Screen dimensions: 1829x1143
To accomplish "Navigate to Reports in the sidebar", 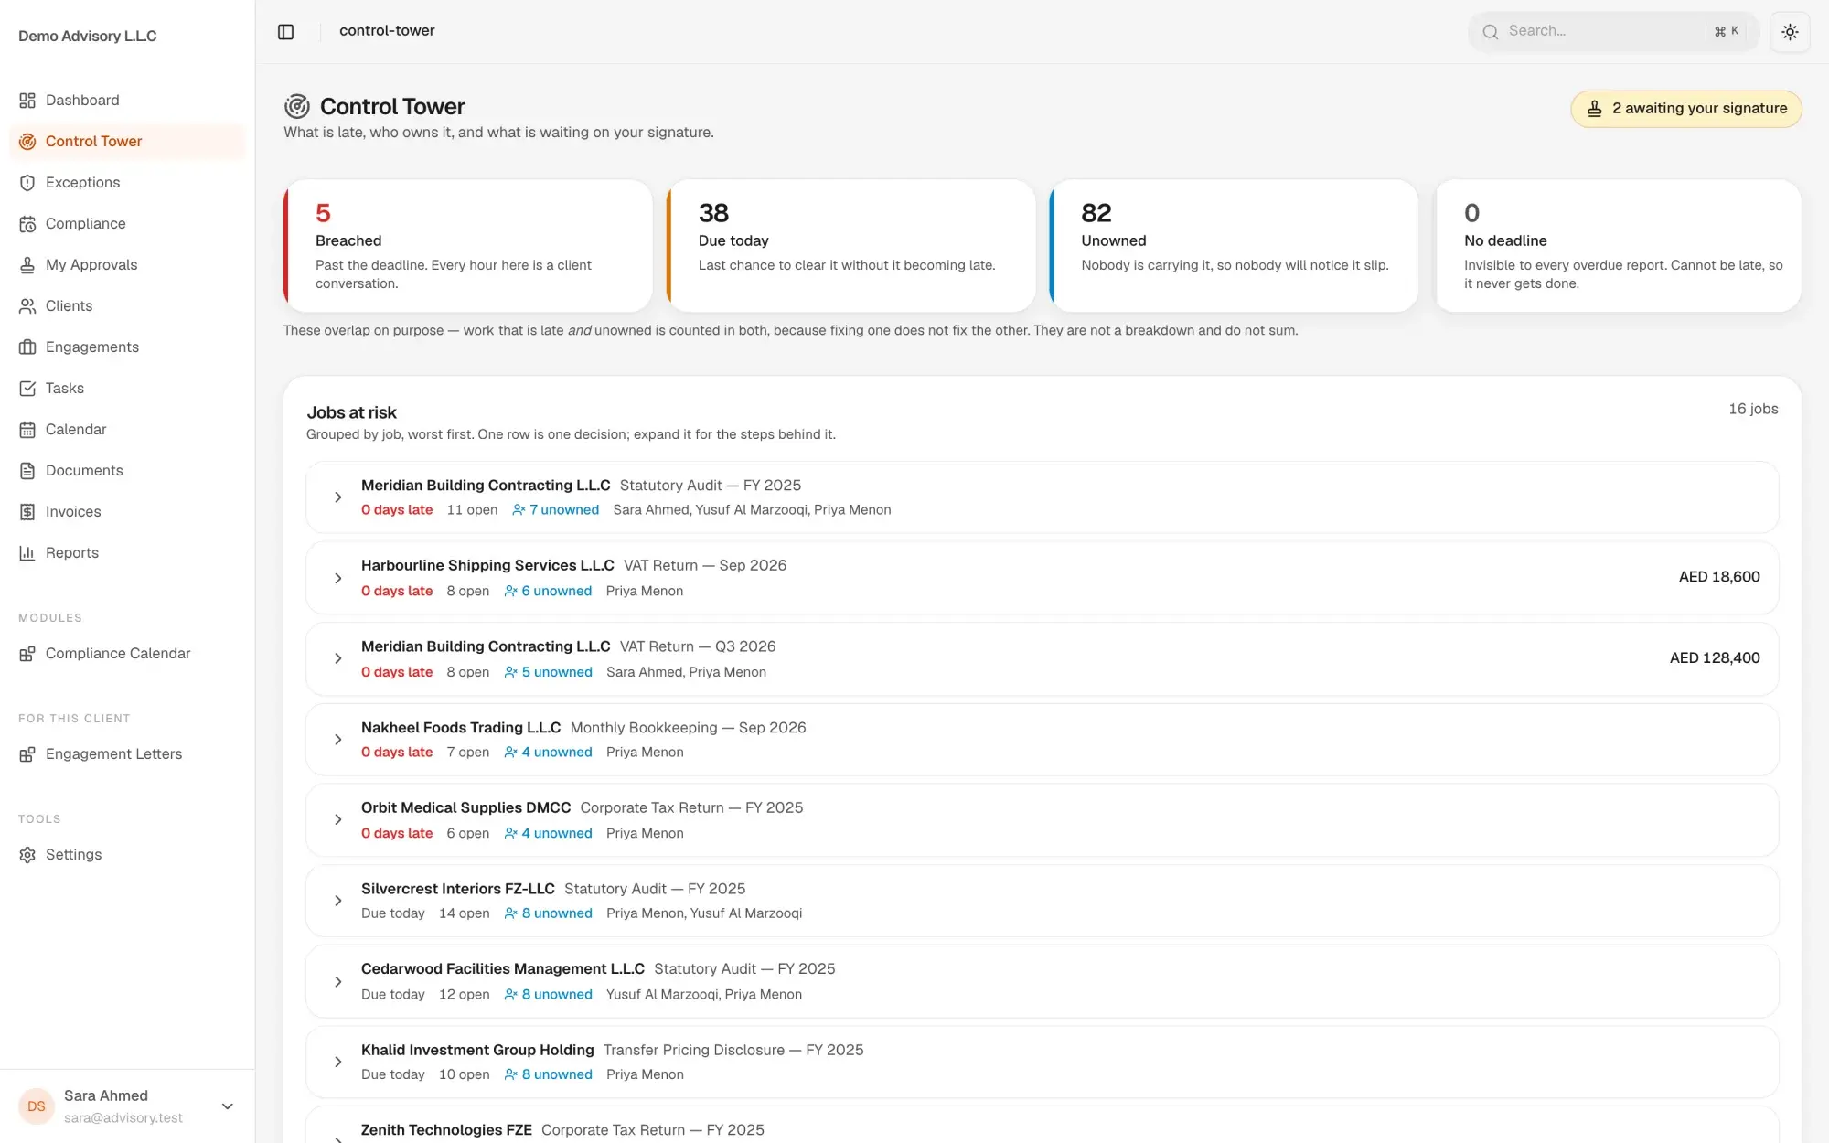I will (127, 553).
